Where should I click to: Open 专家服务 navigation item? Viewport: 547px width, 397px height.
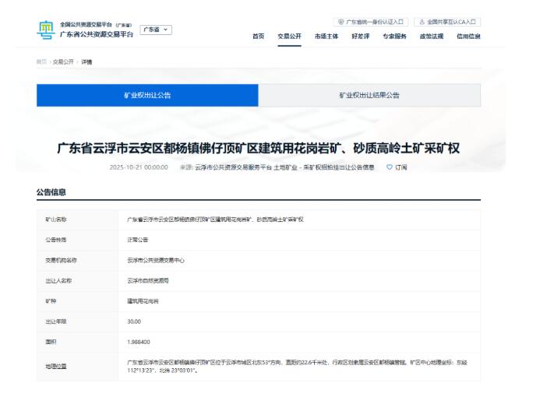pyautogui.click(x=394, y=37)
